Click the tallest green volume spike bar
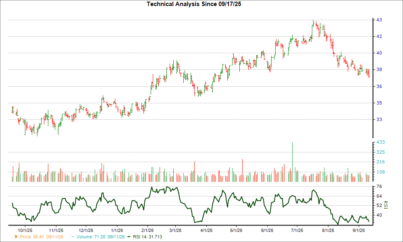Screen dimensions: 403x242 tap(292, 162)
